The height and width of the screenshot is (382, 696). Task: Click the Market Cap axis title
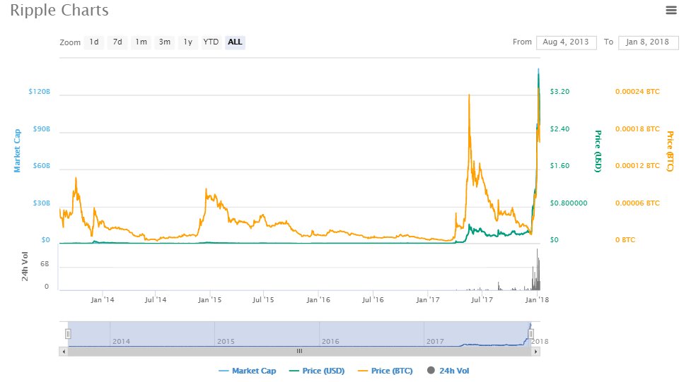17,150
